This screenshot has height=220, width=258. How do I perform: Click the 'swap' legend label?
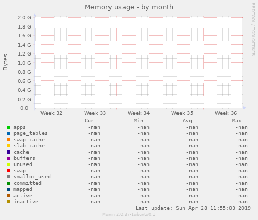[x=20, y=171]
